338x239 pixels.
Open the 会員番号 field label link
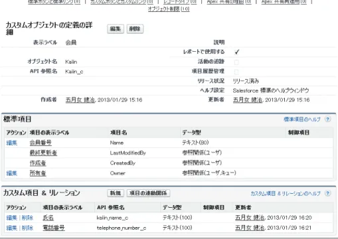click(41, 143)
